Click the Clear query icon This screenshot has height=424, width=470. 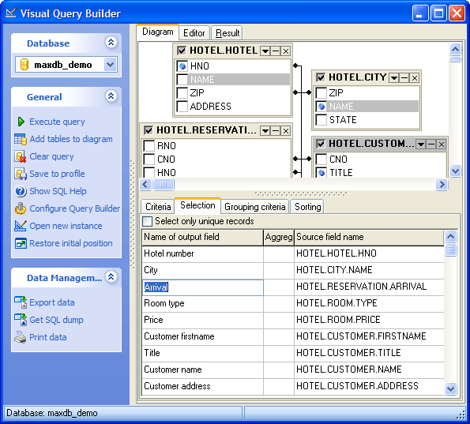click(21, 156)
